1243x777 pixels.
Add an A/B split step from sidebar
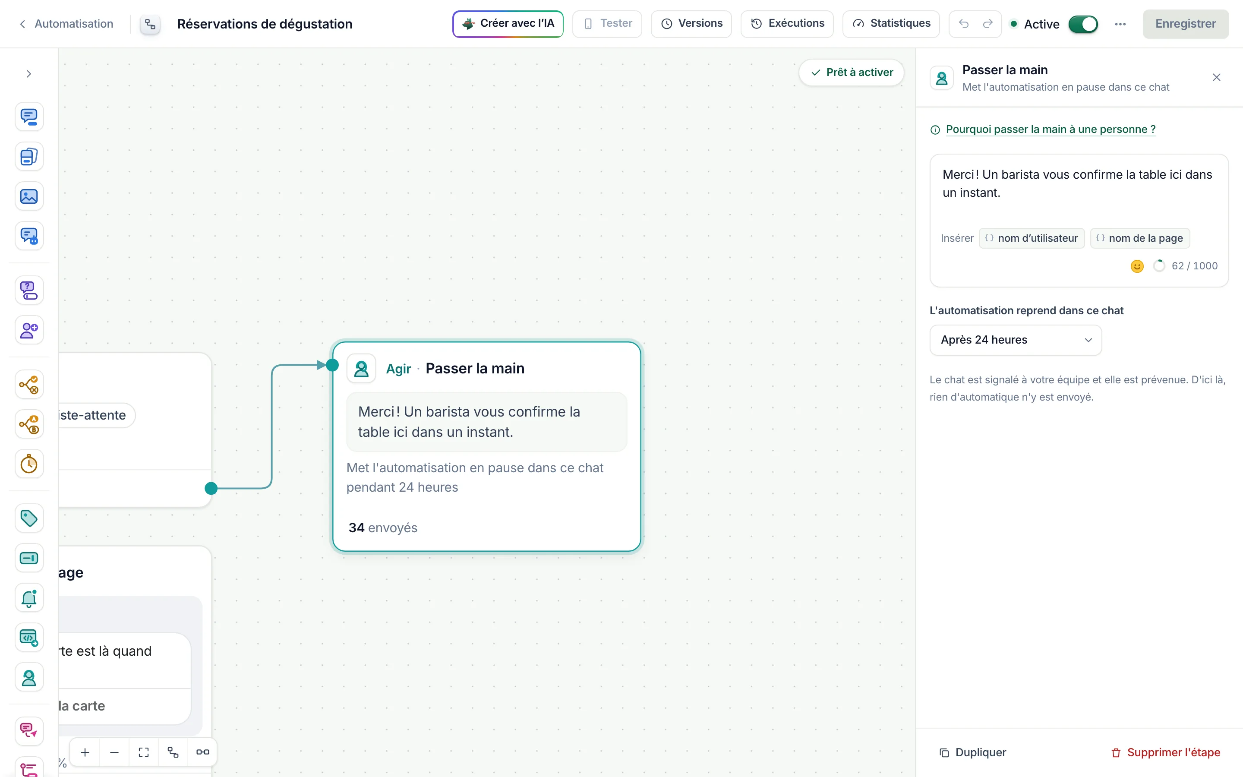(x=29, y=424)
